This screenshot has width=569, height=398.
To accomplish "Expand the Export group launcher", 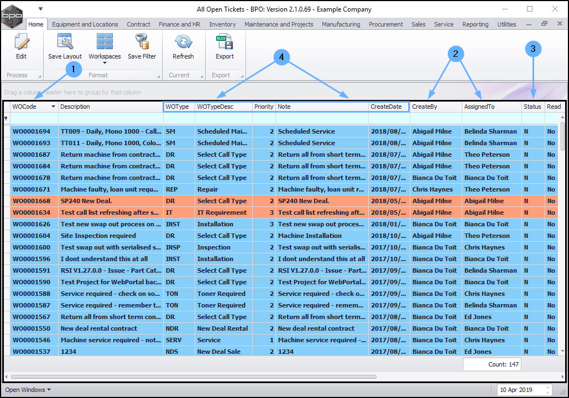I will 242,76.
